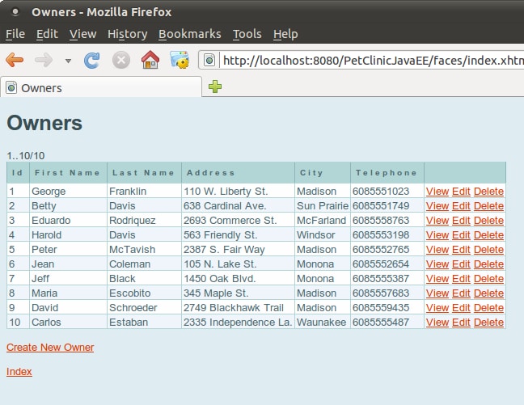Open the history dropdown arrow beside Forward
The height and width of the screenshot is (405, 524).
tap(68, 61)
